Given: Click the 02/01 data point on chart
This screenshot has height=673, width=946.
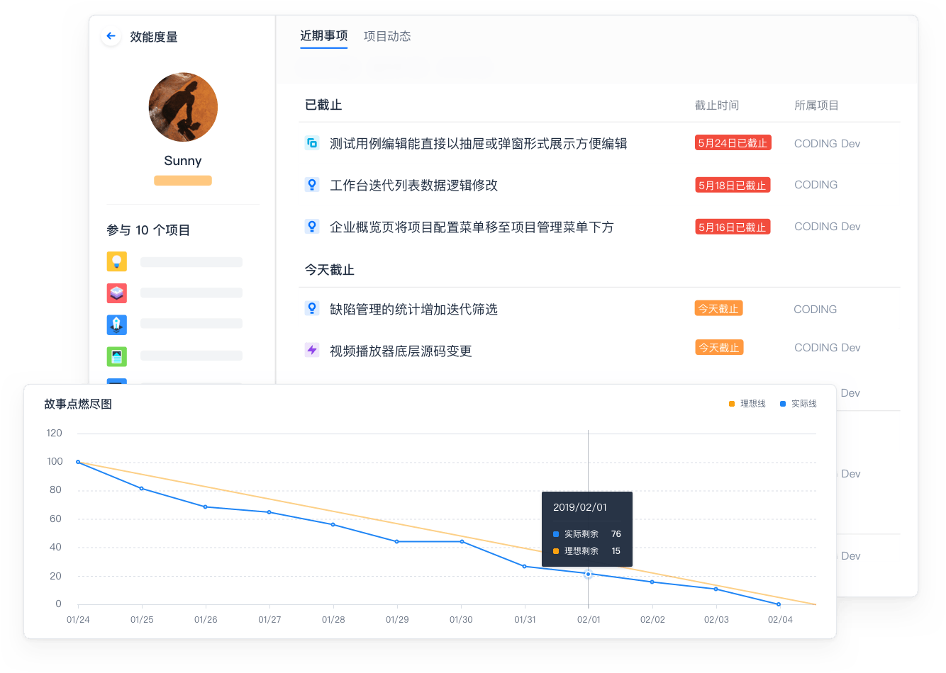Looking at the screenshot, I should 588,574.
